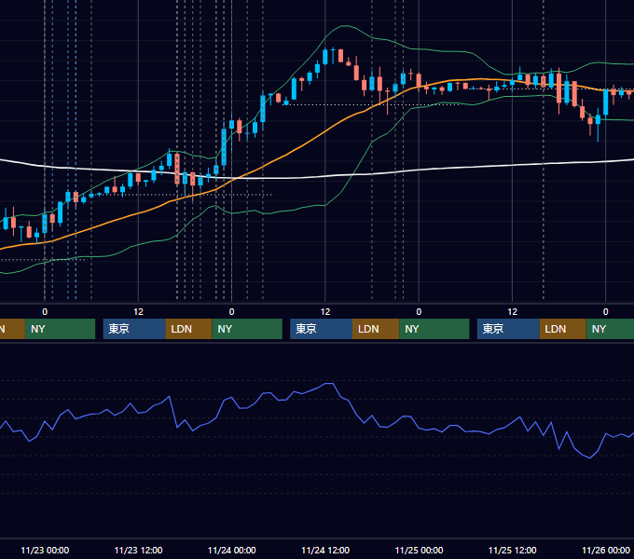Click the 11/24 00:00 date label
634x559 pixels.
tap(231, 550)
